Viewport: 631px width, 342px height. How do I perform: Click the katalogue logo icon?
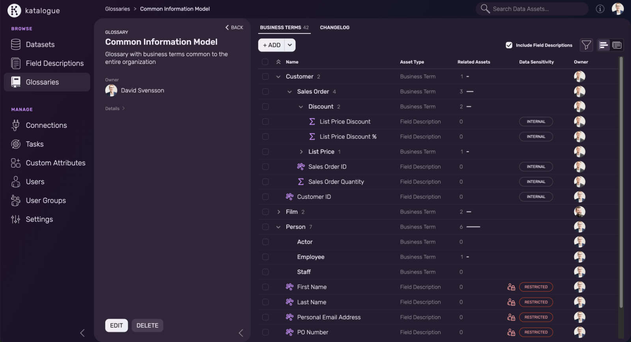click(x=14, y=11)
